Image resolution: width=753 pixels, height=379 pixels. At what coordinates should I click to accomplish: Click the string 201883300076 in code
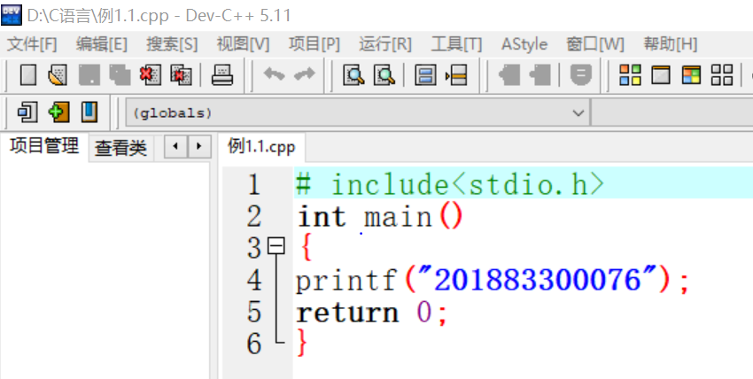538,280
